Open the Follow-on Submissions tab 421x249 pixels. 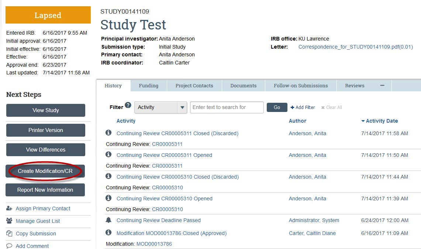[301, 85]
